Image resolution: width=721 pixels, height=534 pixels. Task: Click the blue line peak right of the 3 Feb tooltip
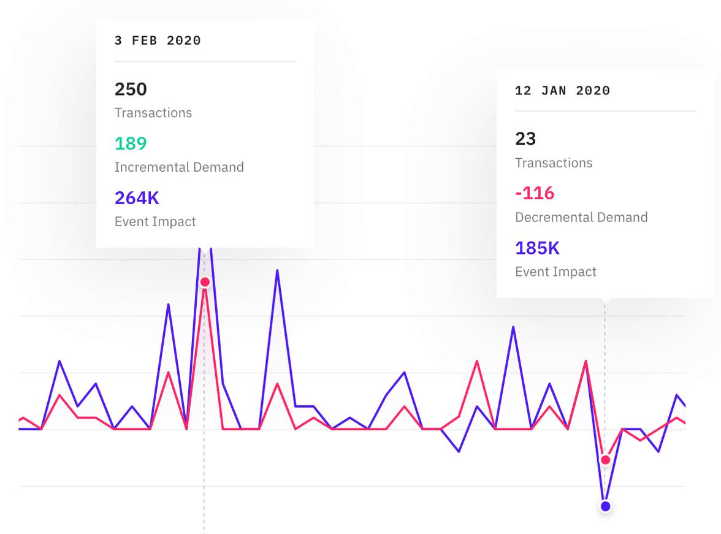coord(277,270)
